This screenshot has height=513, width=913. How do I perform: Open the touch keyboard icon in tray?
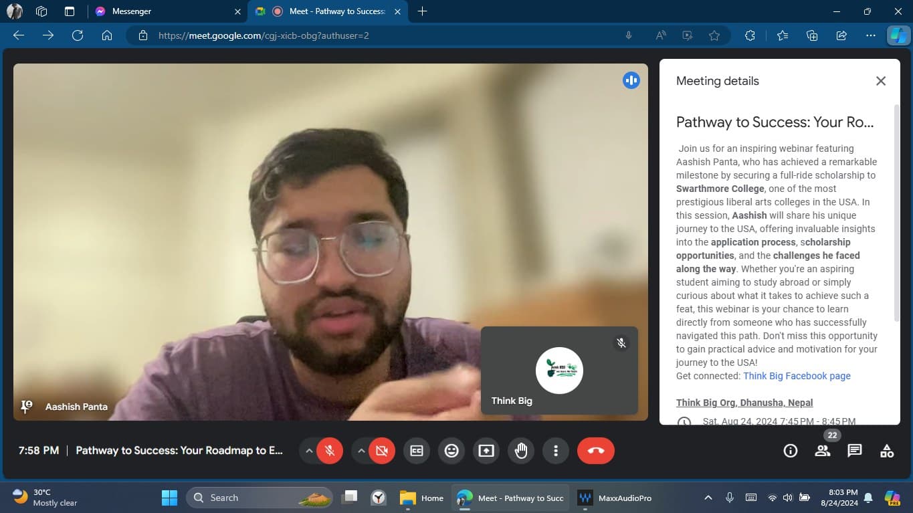pyautogui.click(x=751, y=498)
